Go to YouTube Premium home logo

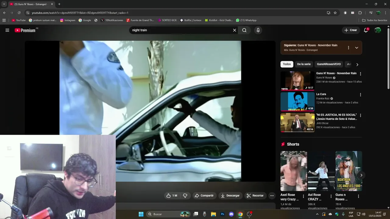(25, 30)
